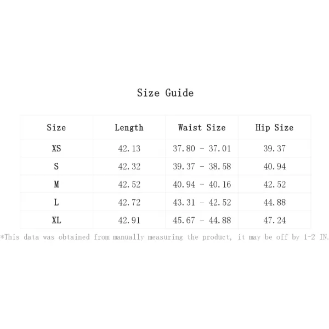Select the XL size row label
The image size is (329, 329).
pyautogui.click(x=56, y=220)
